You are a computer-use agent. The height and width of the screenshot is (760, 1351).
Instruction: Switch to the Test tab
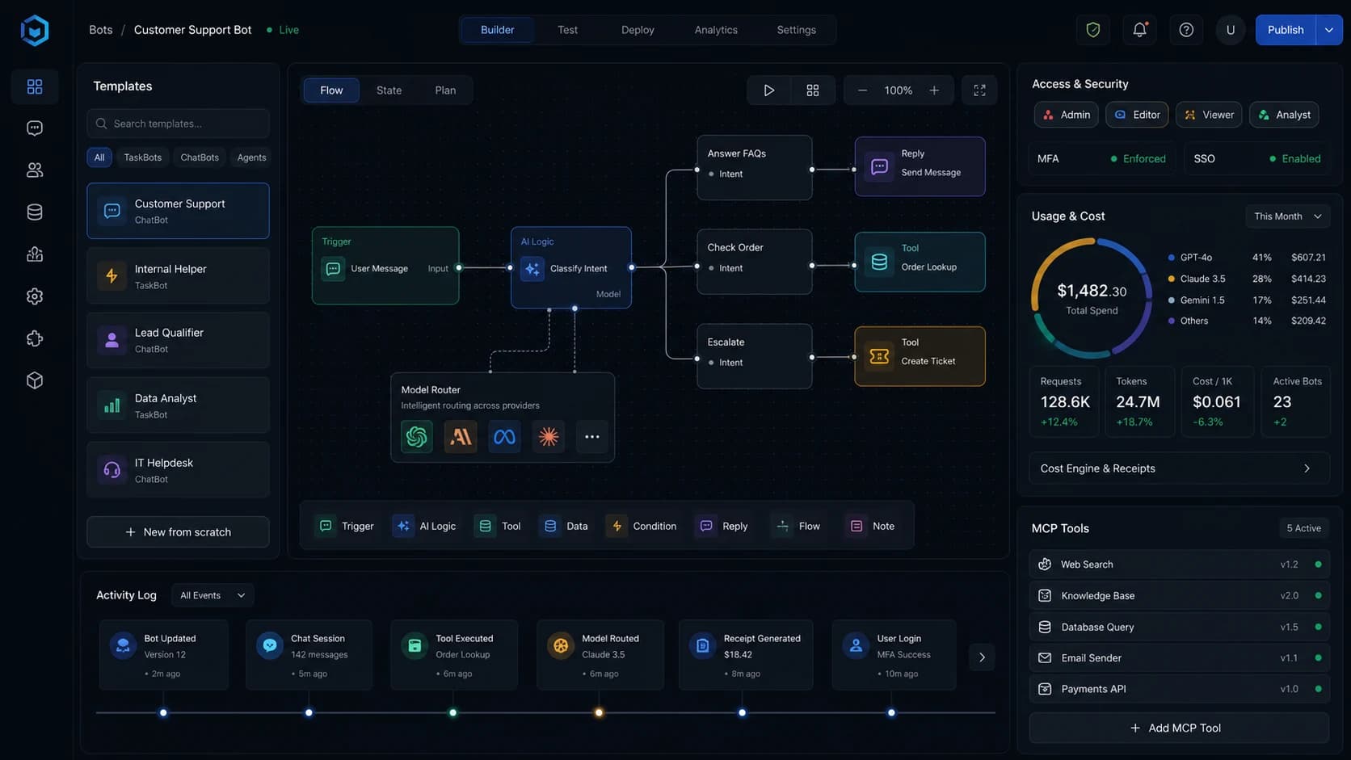[x=567, y=30]
